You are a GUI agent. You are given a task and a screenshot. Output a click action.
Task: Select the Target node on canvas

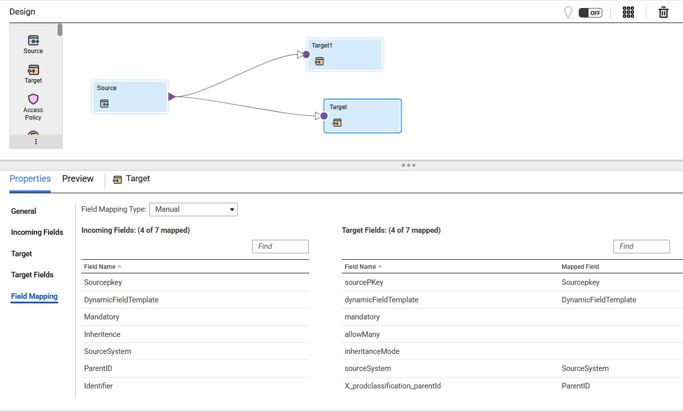[363, 116]
